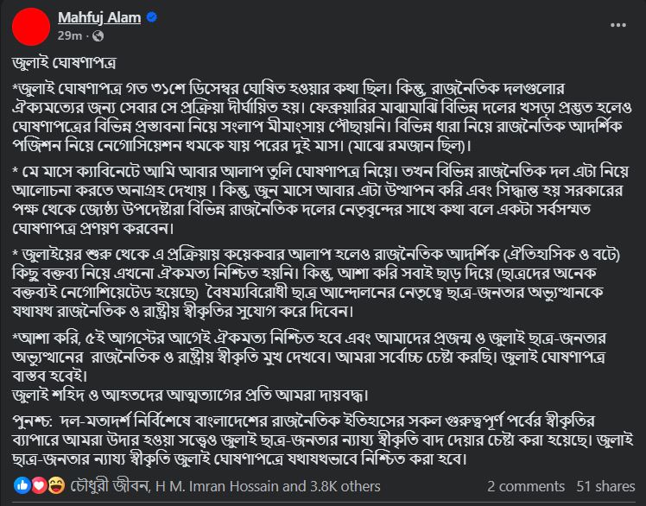Click the paragraph starting with জুলাইয়ের শুরু থেকে
The width and height of the screenshot is (646, 506).
point(316,282)
